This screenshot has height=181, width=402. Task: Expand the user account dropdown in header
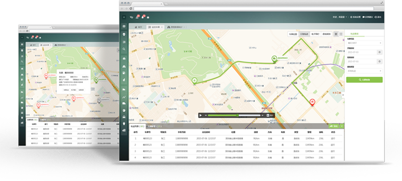click(x=340, y=17)
